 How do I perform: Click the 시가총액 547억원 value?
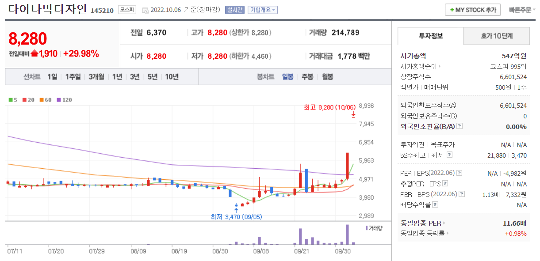point(515,56)
